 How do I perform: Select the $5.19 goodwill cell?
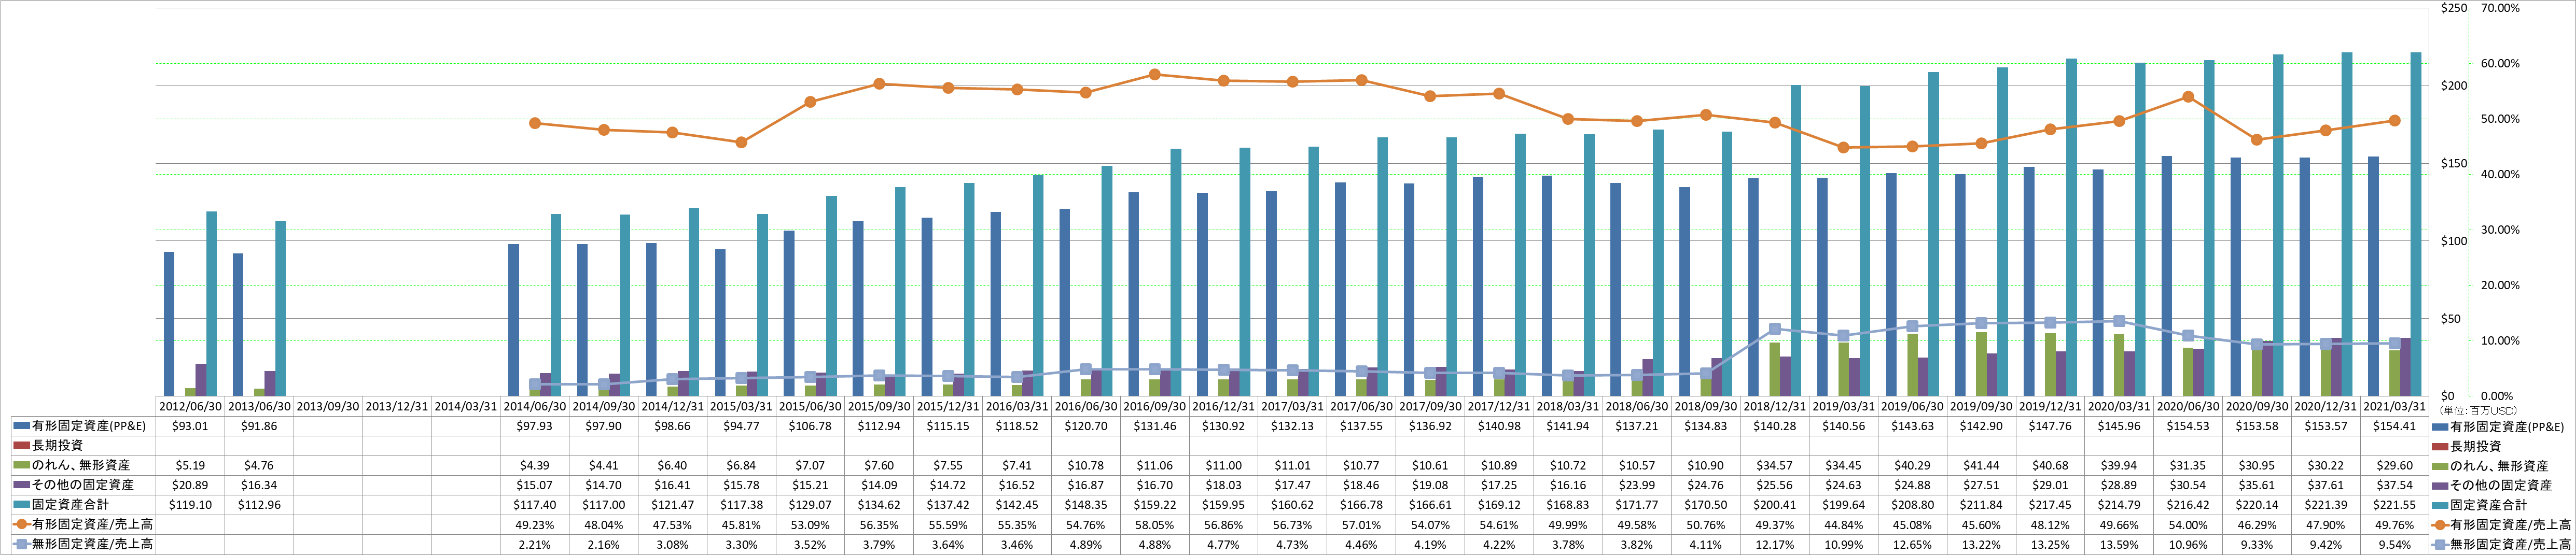click(190, 465)
